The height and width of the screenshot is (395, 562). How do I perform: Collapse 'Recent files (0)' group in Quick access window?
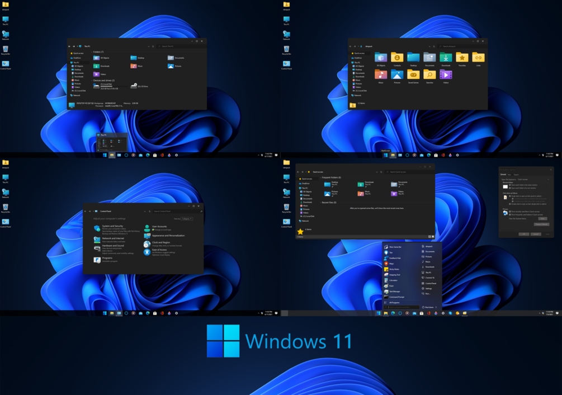coord(320,203)
